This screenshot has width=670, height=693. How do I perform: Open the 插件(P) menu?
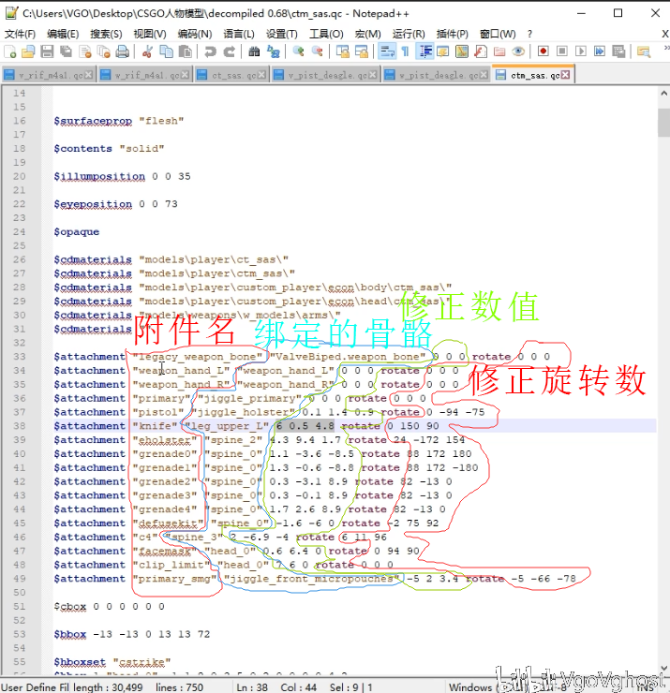(452, 34)
